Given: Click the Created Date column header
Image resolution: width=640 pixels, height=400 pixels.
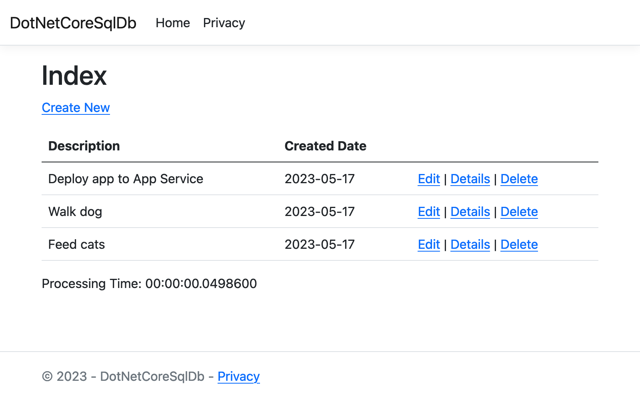Looking at the screenshot, I should (x=325, y=146).
